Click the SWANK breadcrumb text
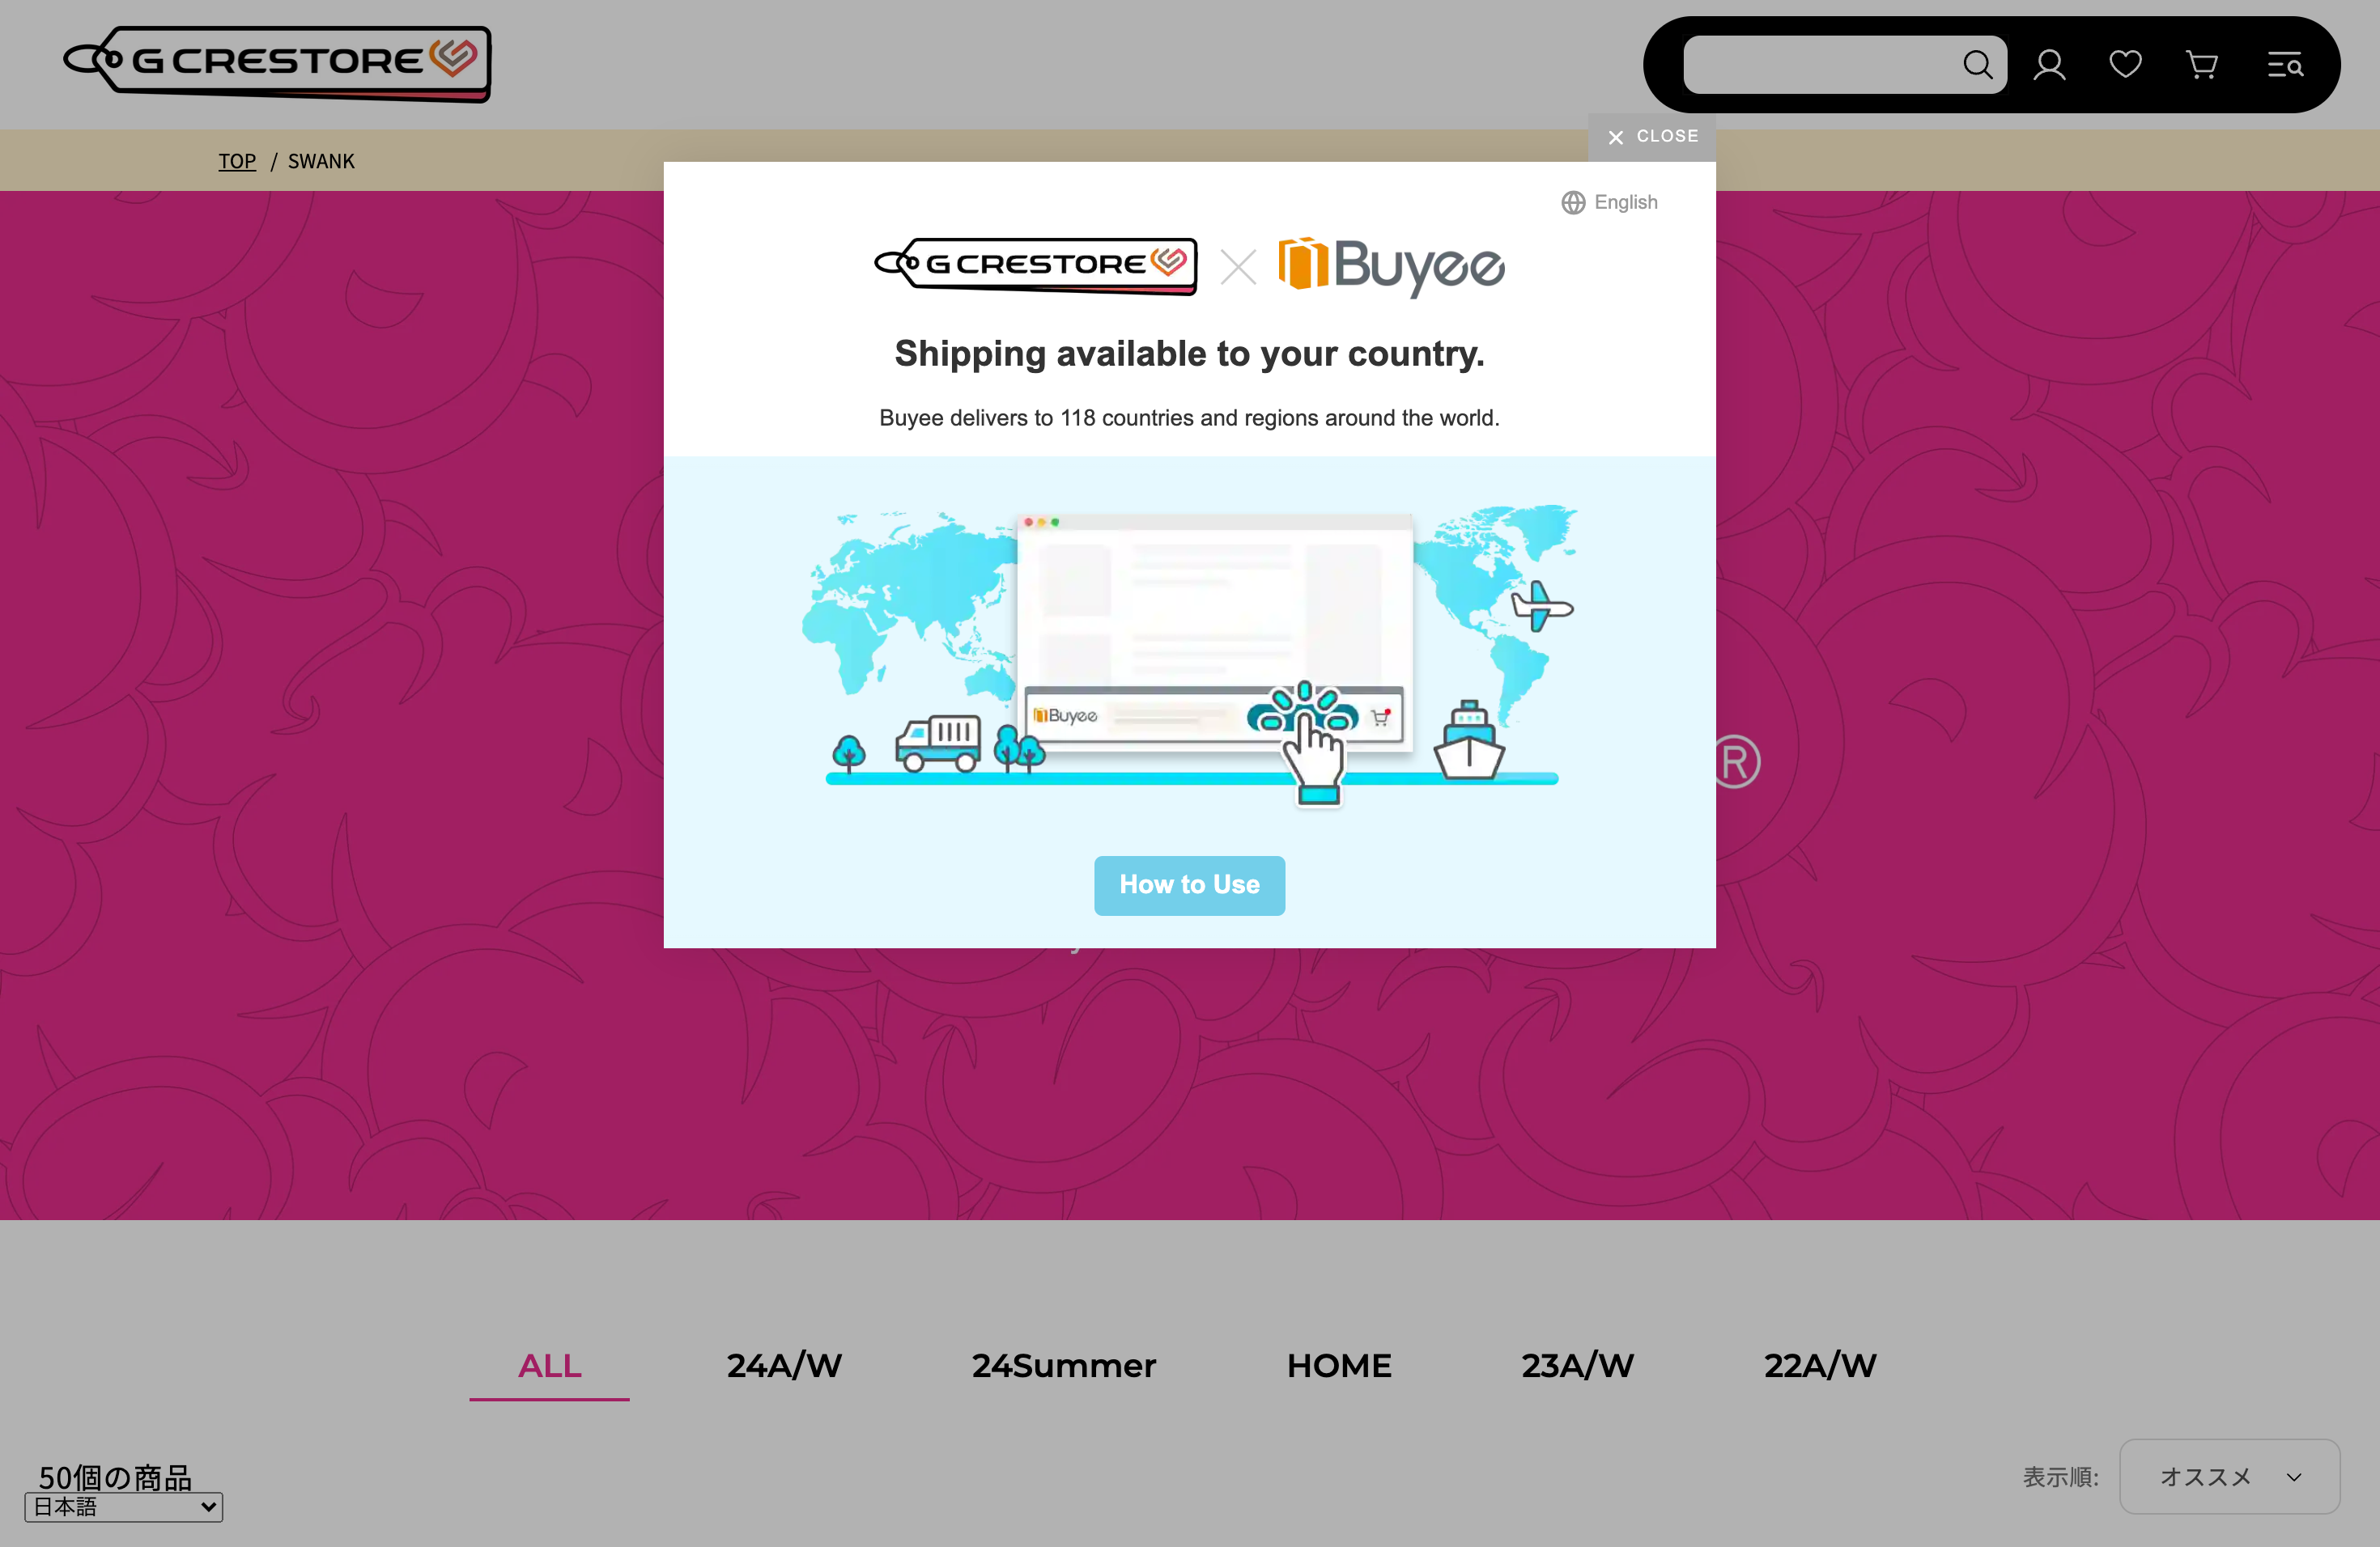Screen dimensions: 2380x1547 [321, 162]
